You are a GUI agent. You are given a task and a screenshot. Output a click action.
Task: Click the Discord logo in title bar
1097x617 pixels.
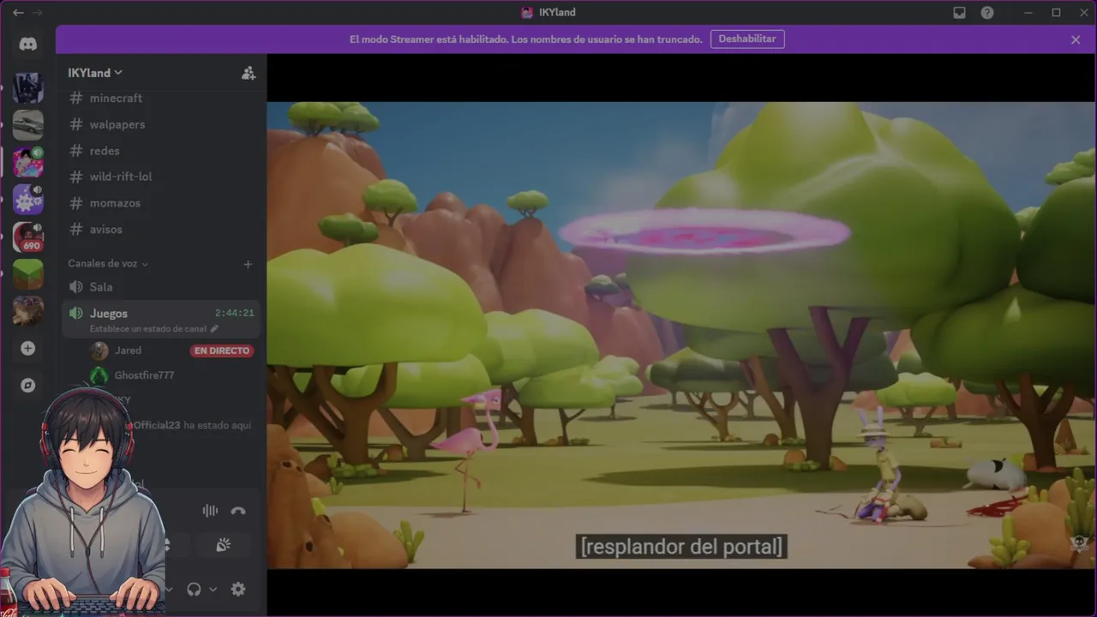[x=527, y=13]
